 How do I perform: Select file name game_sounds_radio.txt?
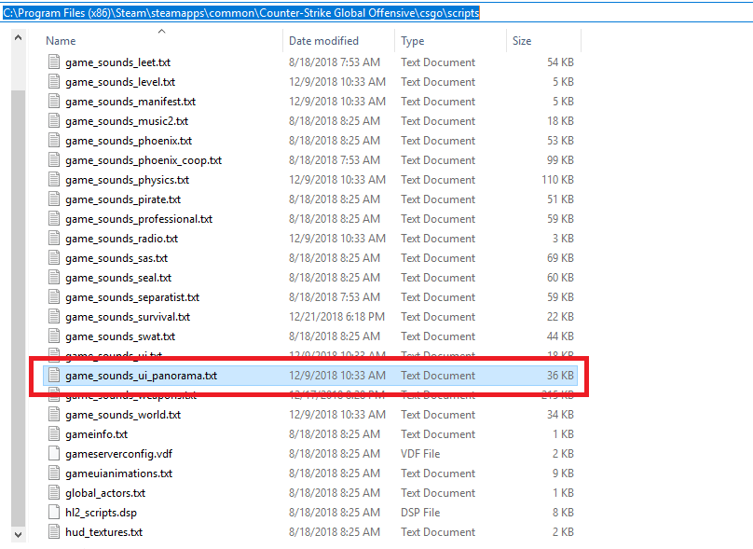click(x=121, y=239)
